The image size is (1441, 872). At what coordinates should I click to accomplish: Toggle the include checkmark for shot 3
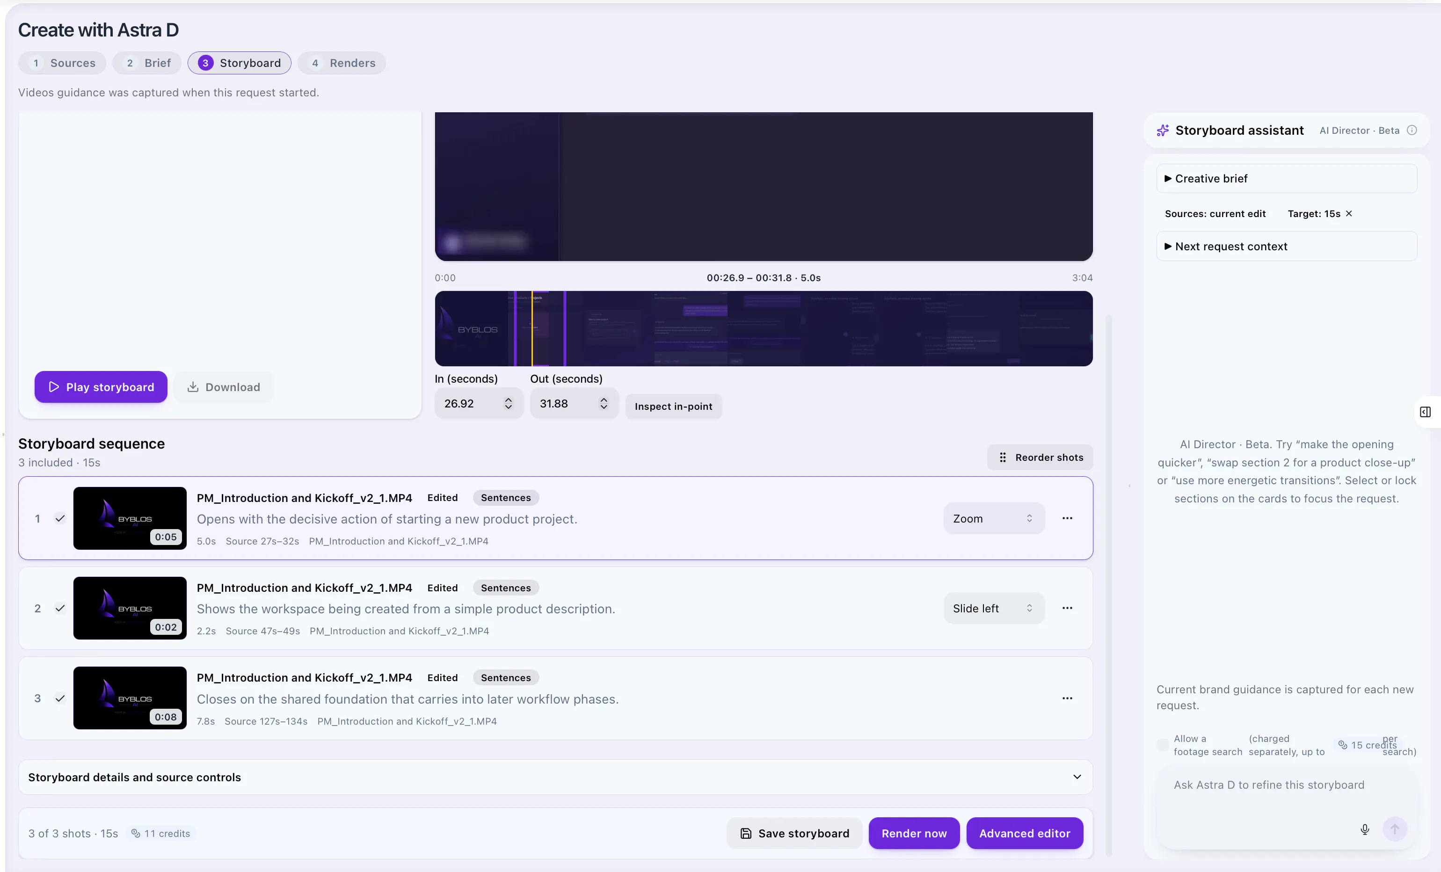pyautogui.click(x=60, y=698)
